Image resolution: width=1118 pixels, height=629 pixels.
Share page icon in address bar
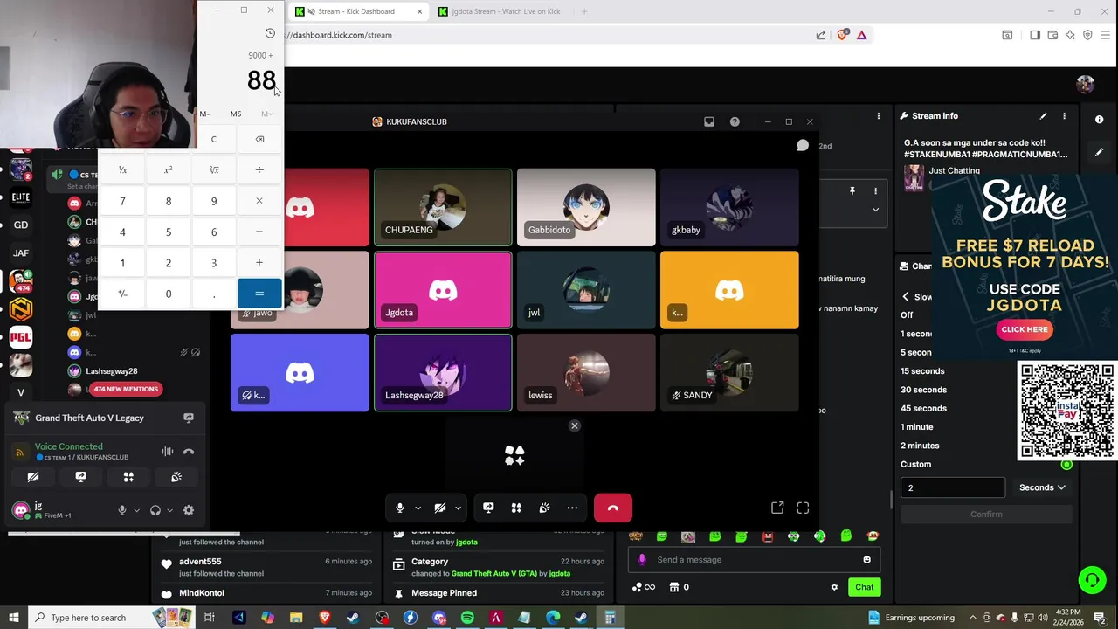click(821, 35)
